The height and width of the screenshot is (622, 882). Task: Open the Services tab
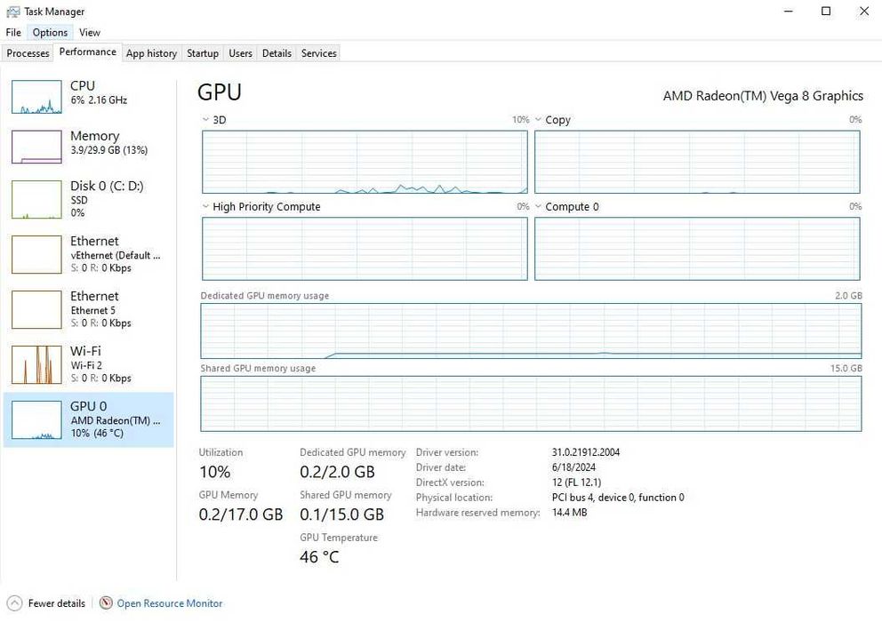click(x=318, y=53)
